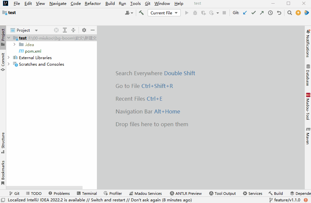Expand the External Libraries node

(x=9, y=58)
